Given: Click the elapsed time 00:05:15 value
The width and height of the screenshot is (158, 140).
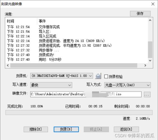Looking at the screenshot, I should [x=95, y=106].
